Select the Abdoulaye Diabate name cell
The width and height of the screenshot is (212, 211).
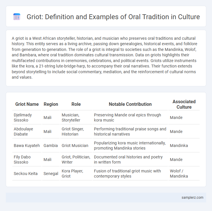click(x=27, y=132)
